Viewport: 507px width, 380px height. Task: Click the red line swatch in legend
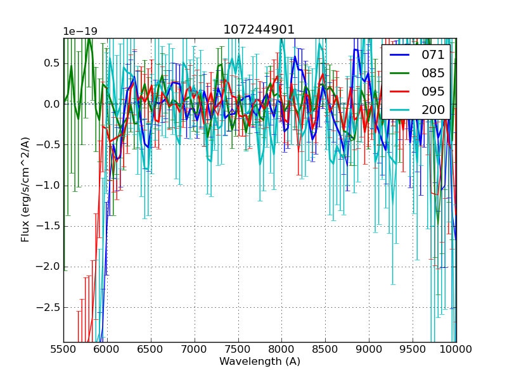(x=402, y=91)
